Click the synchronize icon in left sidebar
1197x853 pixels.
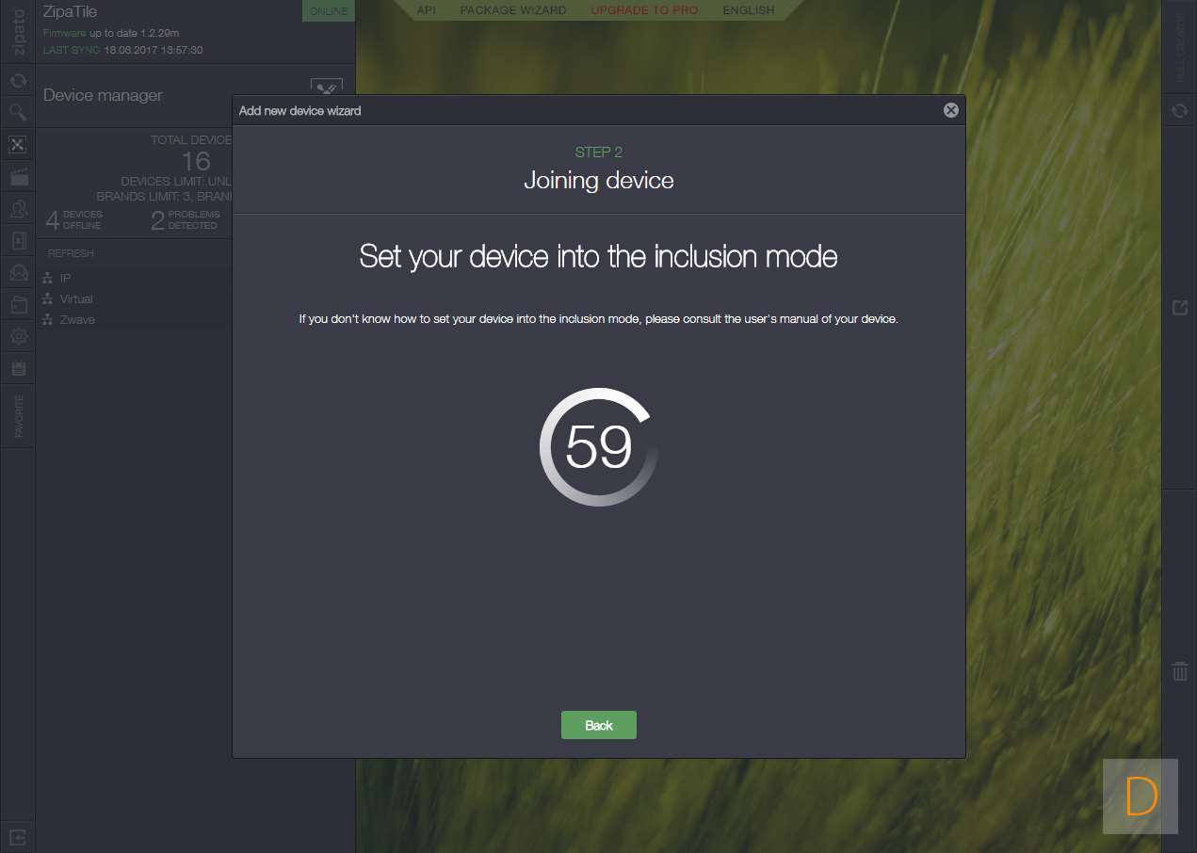click(17, 81)
